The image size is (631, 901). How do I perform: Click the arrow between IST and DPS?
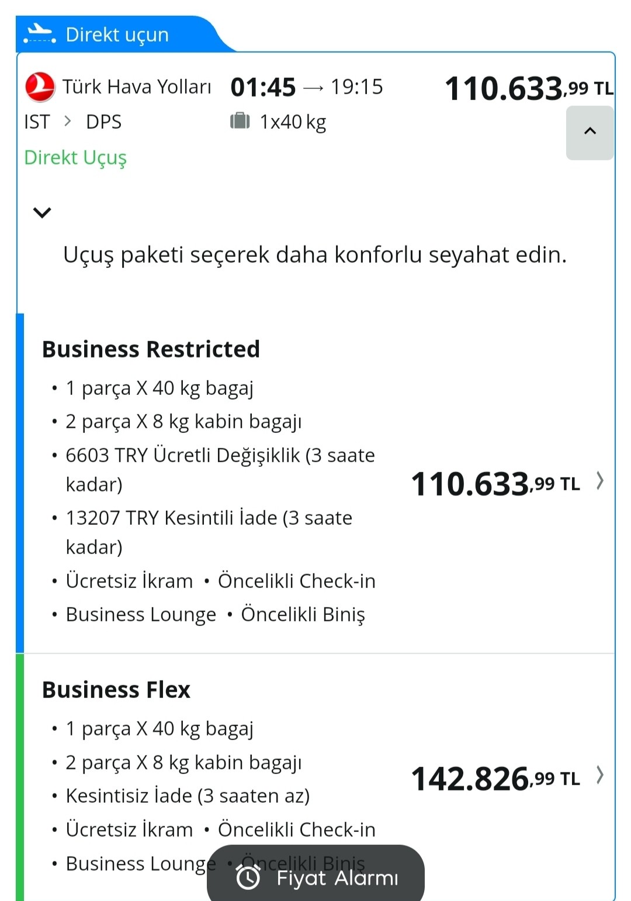coord(68,121)
